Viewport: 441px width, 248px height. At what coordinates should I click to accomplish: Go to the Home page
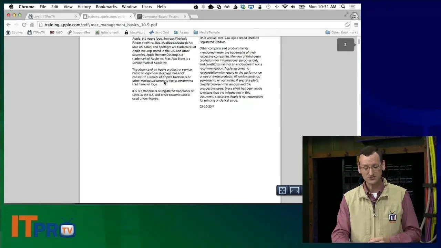tap(32, 25)
